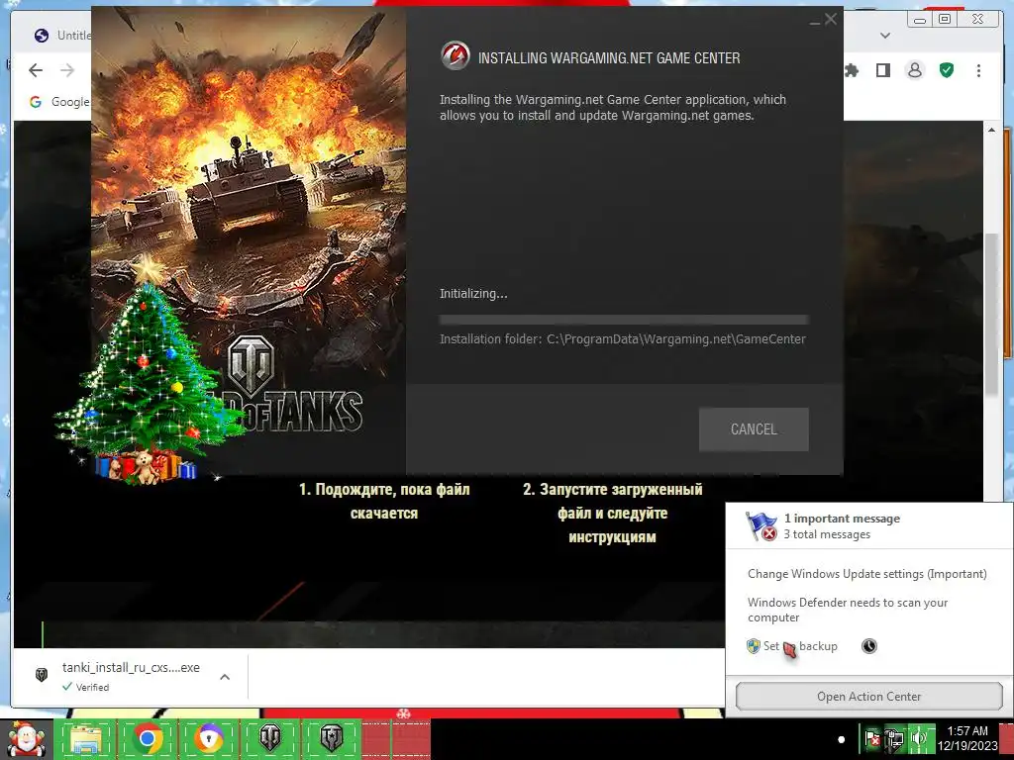Viewport: 1014px width, 760px height.
Task: Click the Chrome page vertical scrollbar thumb
Action: point(991,314)
